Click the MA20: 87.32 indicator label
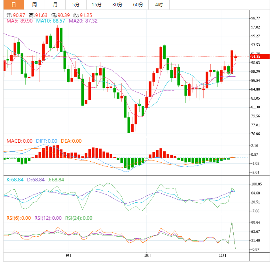Viewport: 272px width, 264px height. point(83,21)
